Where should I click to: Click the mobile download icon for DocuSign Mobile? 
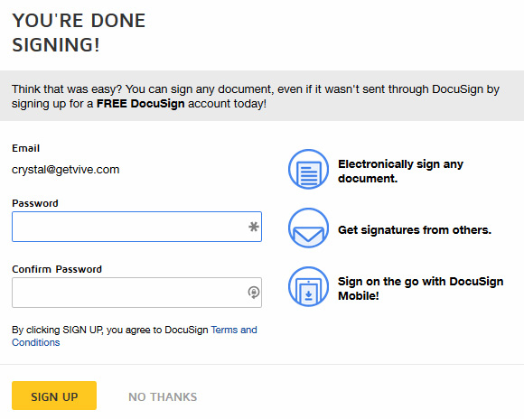coord(308,286)
